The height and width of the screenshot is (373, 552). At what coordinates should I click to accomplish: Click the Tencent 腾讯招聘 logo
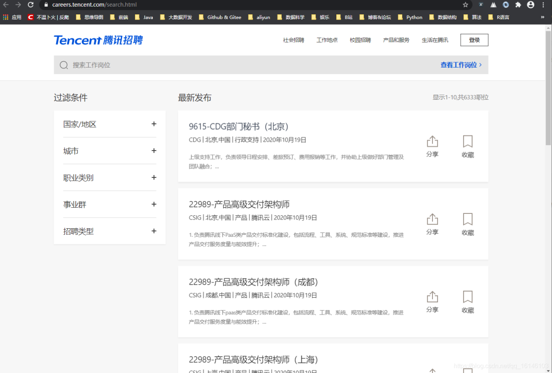pyautogui.click(x=98, y=40)
